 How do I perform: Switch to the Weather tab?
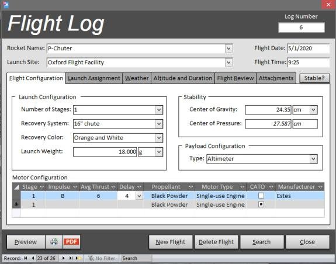tap(137, 78)
